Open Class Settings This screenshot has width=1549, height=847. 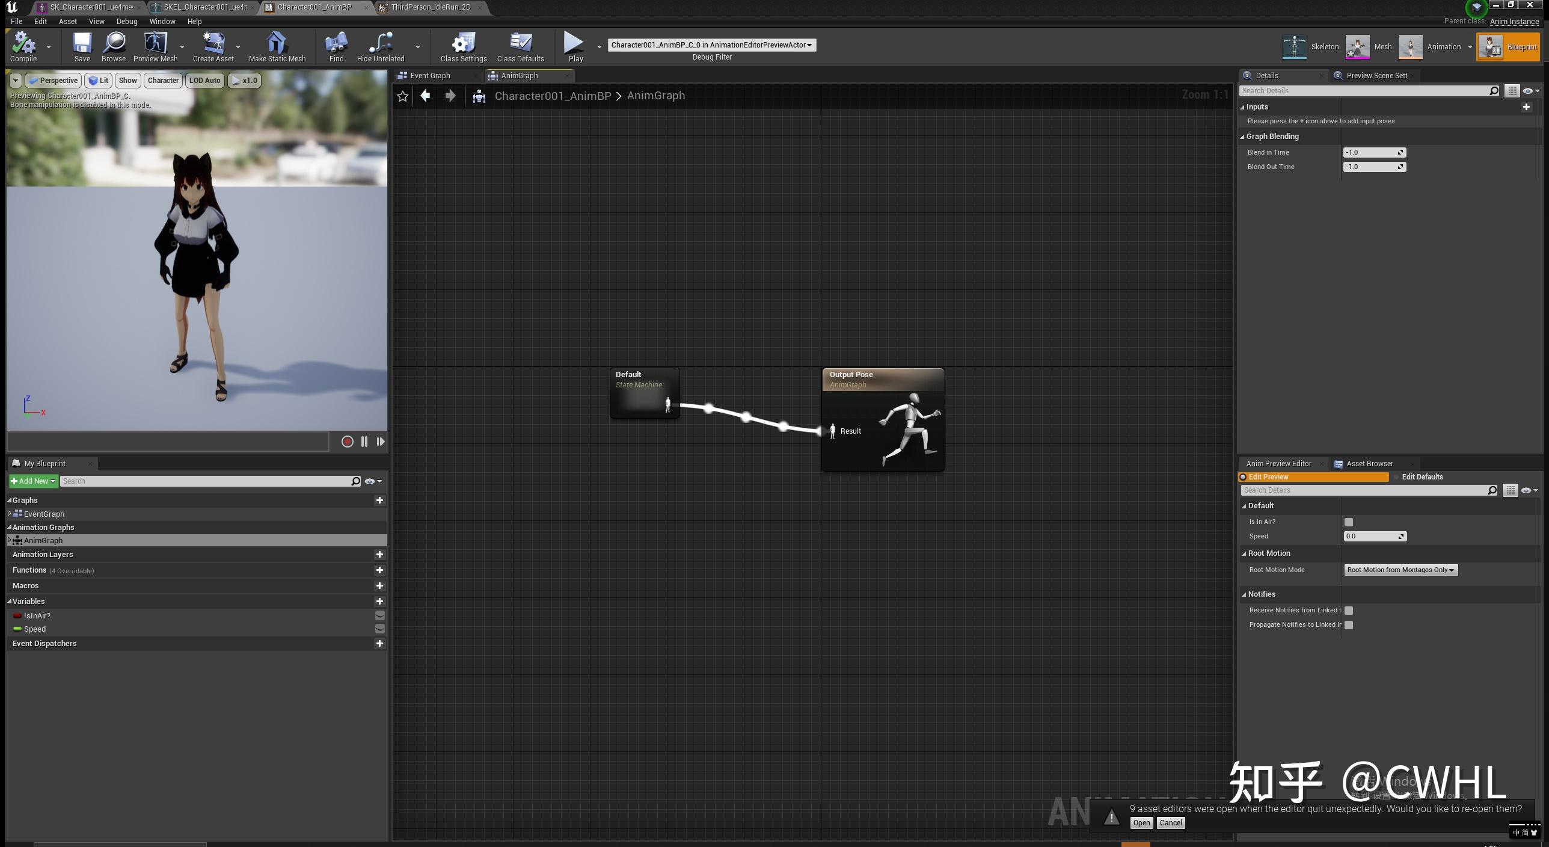coord(463,47)
